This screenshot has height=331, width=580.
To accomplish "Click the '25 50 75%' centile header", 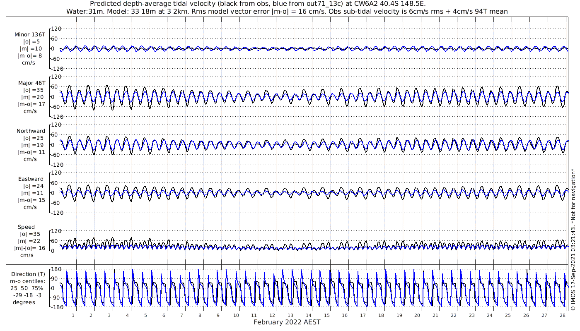I will tap(27, 288).
